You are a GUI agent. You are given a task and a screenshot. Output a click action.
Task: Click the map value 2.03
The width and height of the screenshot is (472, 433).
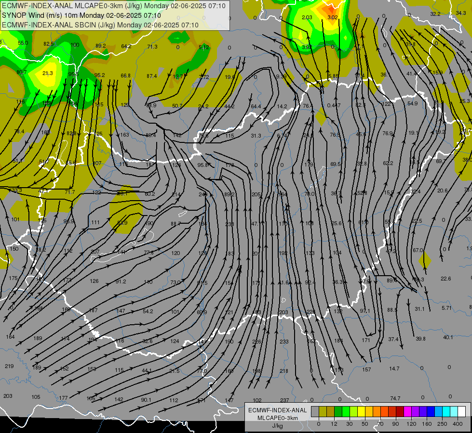(x=307, y=17)
